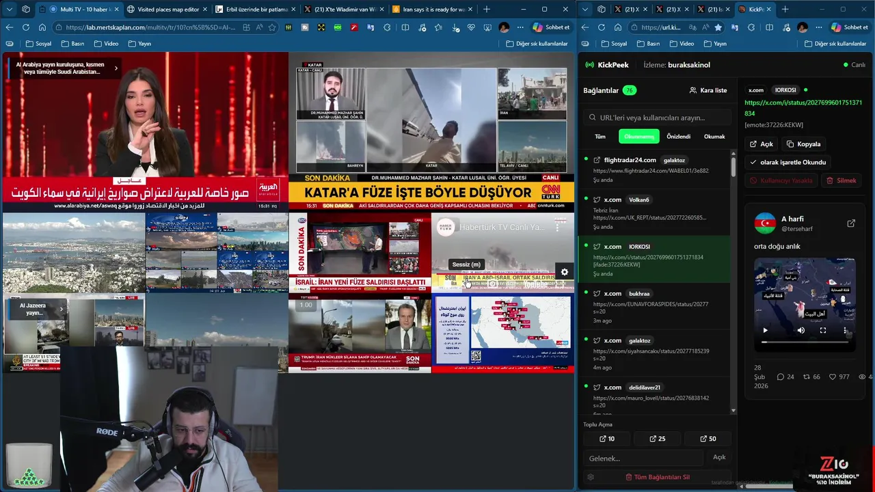Screen dimensions: 875x492
Task: Click Sohbet et Copilot button in left window
Action: tap(551, 27)
